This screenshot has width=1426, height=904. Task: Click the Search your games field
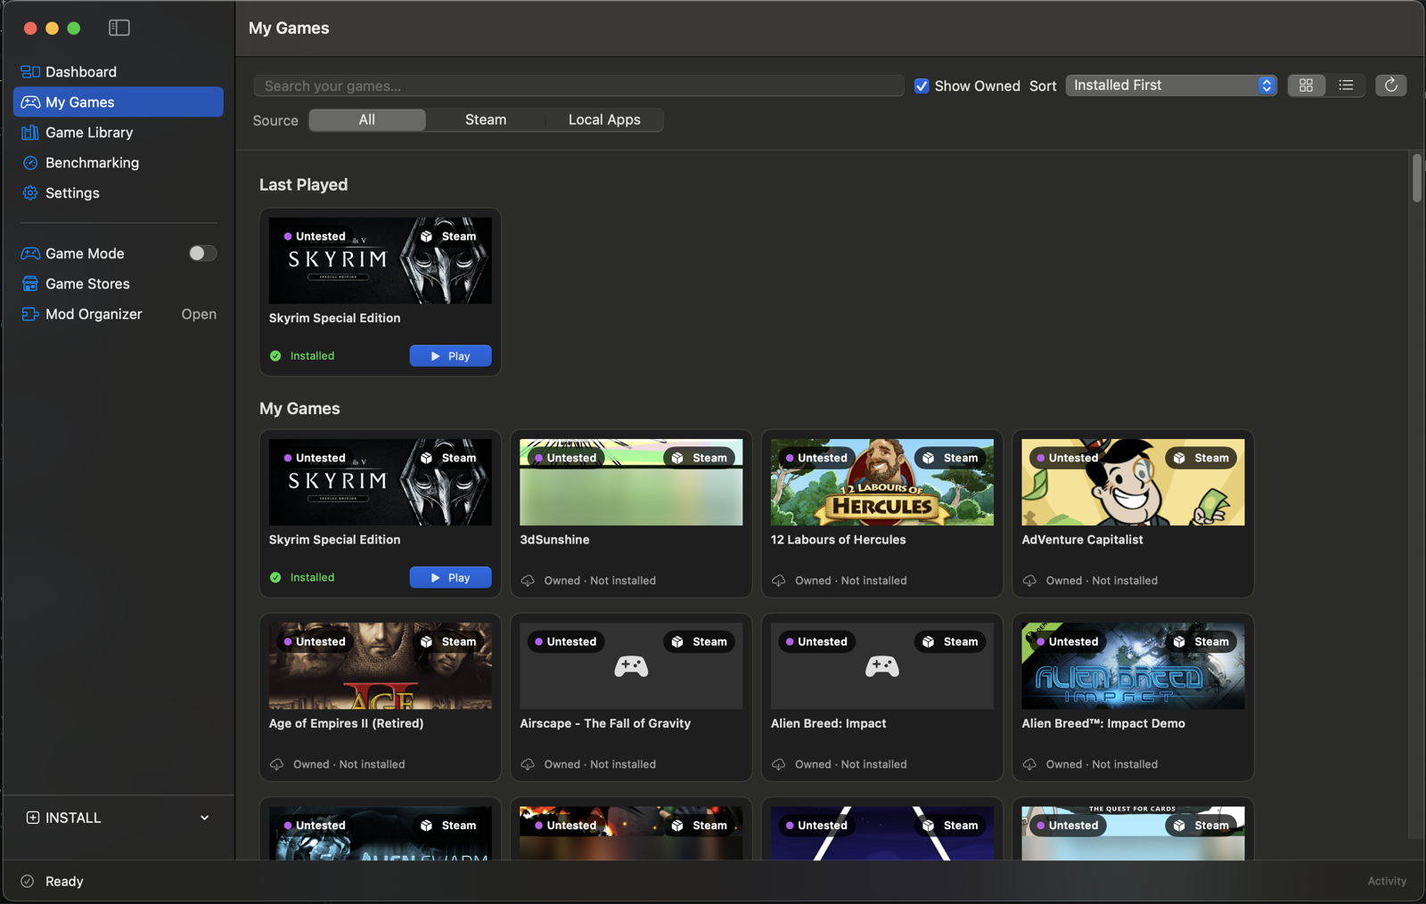click(579, 86)
